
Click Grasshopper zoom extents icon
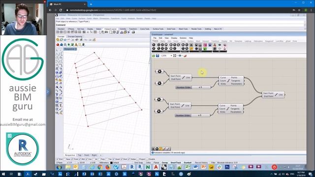[x=175, y=56]
